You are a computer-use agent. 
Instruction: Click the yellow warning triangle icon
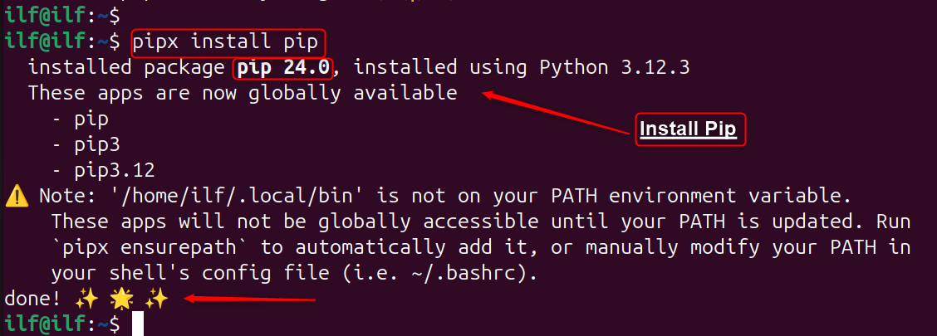click(x=16, y=196)
